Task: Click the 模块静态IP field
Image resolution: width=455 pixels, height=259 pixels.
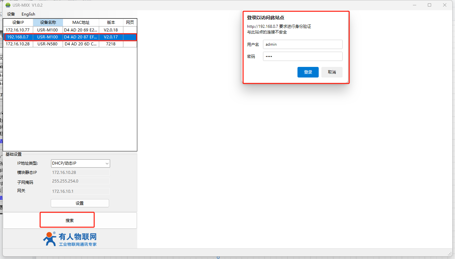Action: [x=81, y=173]
